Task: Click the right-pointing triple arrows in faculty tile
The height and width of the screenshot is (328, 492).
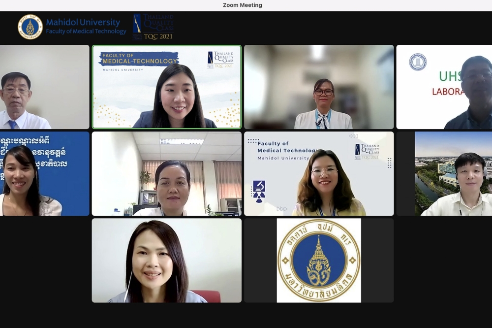Action: click(x=282, y=209)
